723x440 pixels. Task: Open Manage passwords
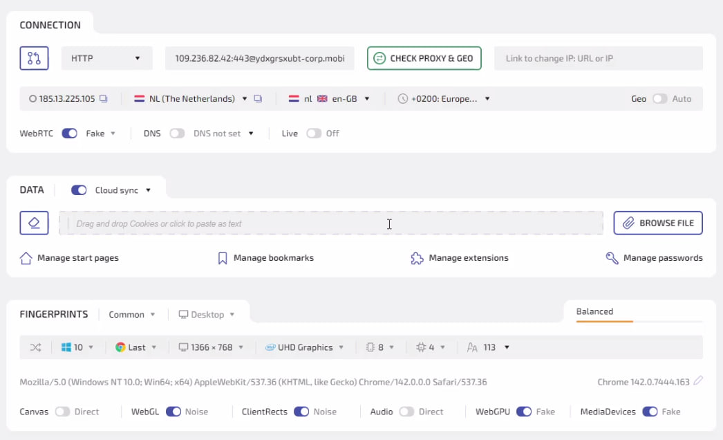pyautogui.click(x=655, y=258)
